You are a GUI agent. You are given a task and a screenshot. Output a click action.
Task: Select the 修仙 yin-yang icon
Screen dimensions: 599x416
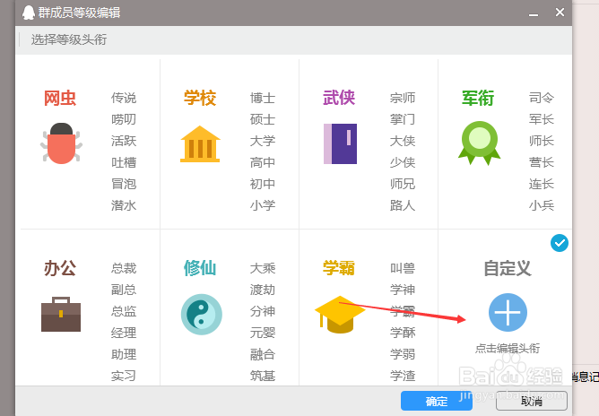point(202,315)
